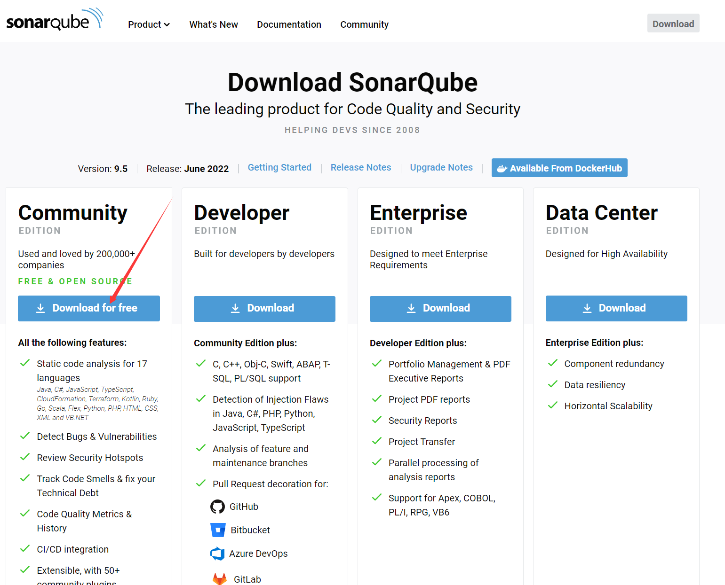The width and height of the screenshot is (725, 585).
Task: Click the SonarQube logo
Action: (x=55, y=20)
